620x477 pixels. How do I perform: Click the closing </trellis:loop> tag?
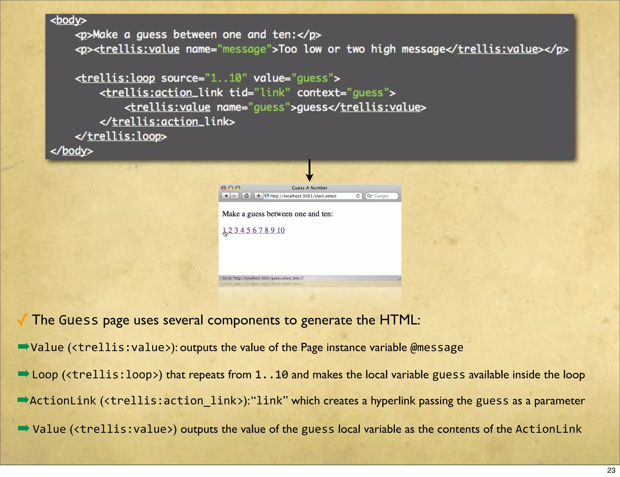[x=121, y=136]
